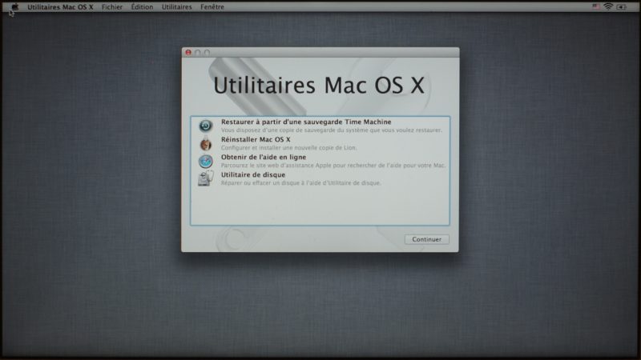641x360 pixels.
Task: Close the Utilitaires Mac OS X window
Action: coord(188,52)
